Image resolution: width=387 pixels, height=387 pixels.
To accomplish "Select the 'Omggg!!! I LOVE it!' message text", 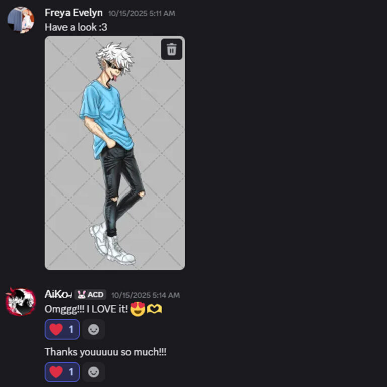I will [86, 309].
